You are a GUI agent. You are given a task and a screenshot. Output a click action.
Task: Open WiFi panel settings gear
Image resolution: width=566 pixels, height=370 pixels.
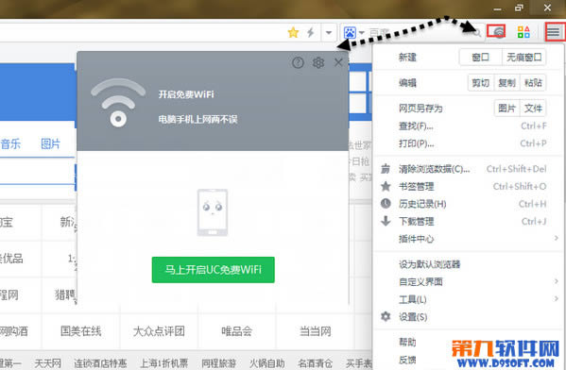pos(318,62)
